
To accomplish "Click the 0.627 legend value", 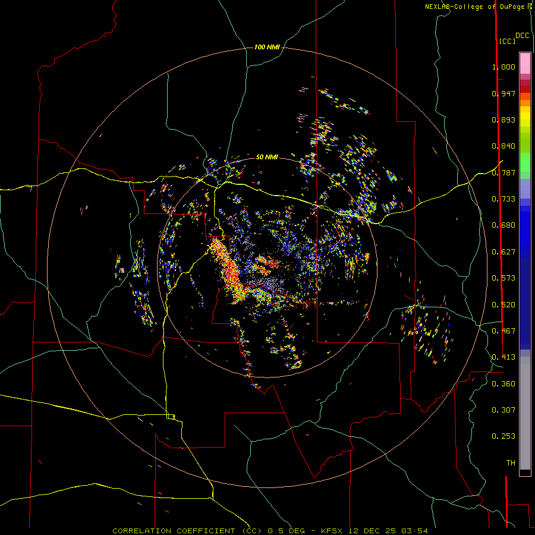I will click(x=503, y=252).
